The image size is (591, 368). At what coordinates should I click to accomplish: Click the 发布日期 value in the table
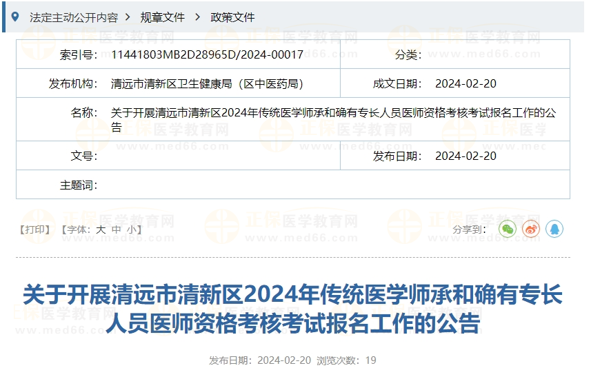(x=465, y=156)
